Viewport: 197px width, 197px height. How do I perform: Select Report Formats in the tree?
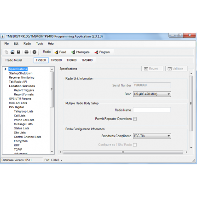[x=24, y=94]
